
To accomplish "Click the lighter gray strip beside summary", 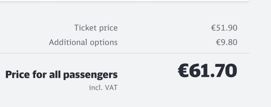I will tap(260, 53).
